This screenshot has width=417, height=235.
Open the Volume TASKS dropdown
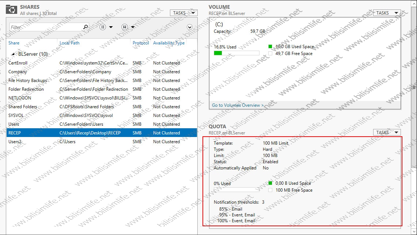[x=387, y=13]
